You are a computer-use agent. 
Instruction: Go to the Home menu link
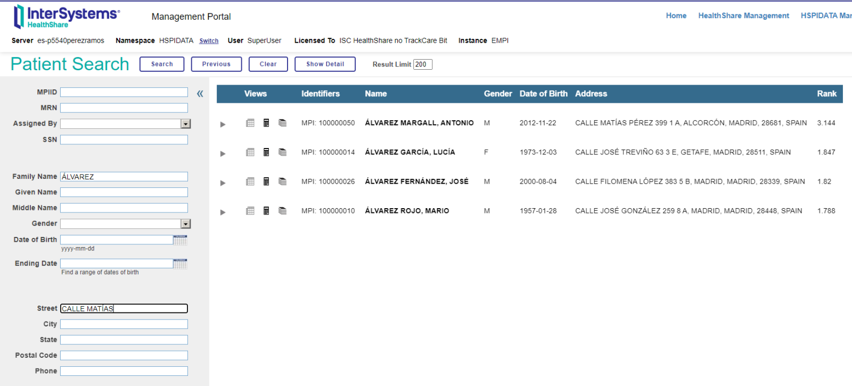(676, 16)
